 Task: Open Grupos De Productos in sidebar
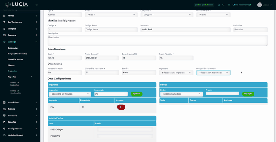[x=18, y=54]
